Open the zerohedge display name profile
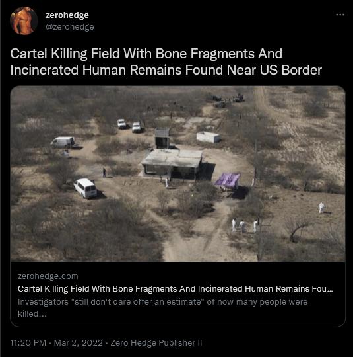The image size is (353, 357). pos(67,15)
